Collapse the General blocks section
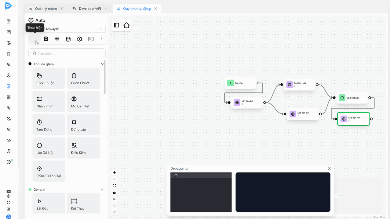 click(102, 189)
